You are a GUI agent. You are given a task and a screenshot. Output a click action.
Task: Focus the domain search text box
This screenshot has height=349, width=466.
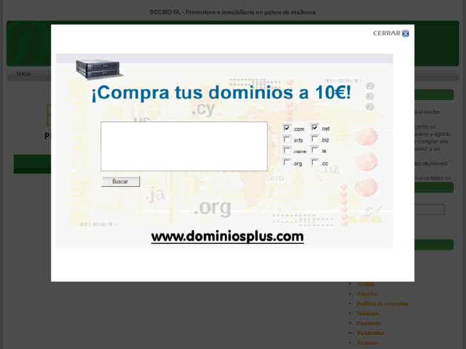point(184,147)
